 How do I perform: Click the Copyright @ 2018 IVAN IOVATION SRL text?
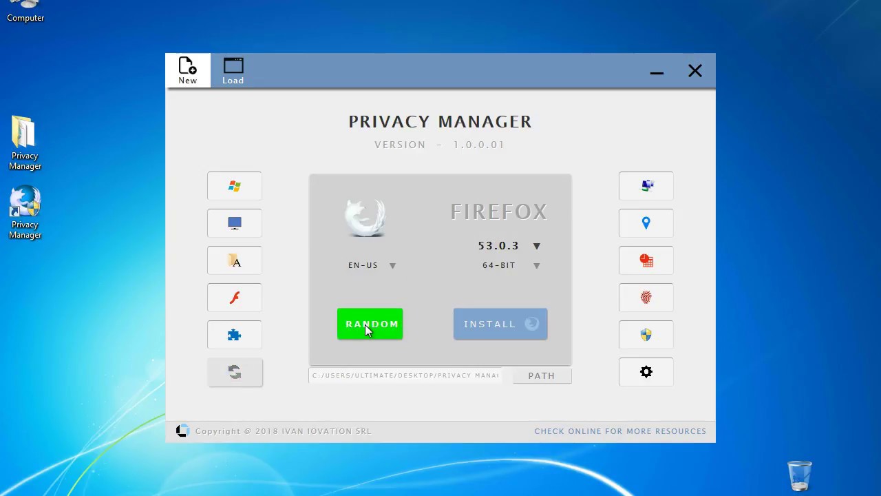click(283, 431)
